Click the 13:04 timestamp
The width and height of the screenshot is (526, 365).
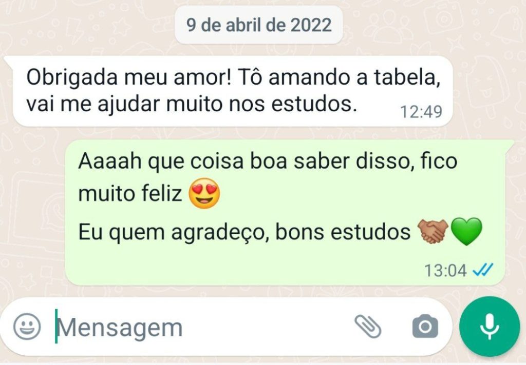(445, 270)
